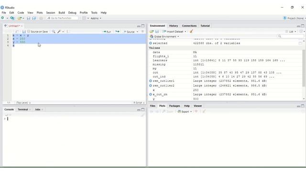Save all open documents icon
The image size is (306, 172).
tap(34, 18)
